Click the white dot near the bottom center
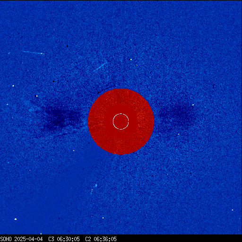The height and width of the screenshot is (242, 242). coord(103,218)
